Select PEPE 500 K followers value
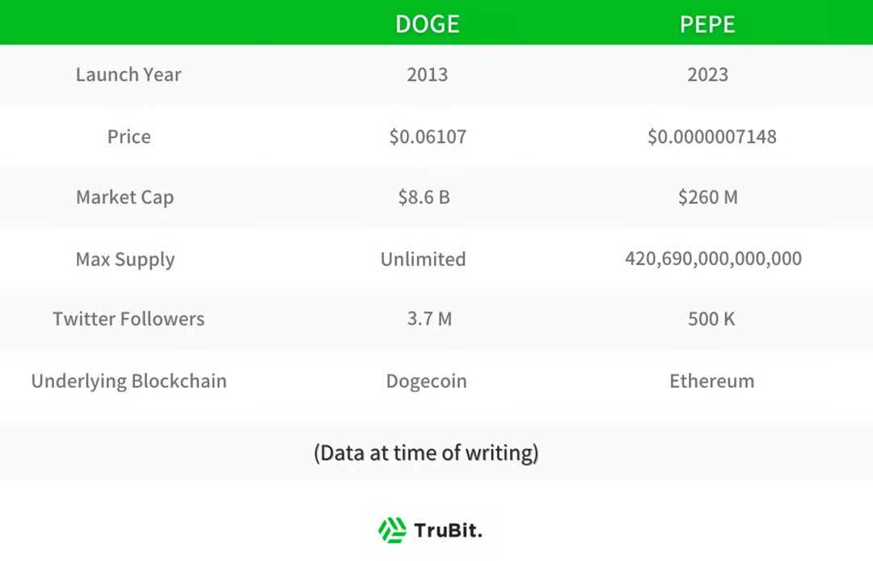 711,319
